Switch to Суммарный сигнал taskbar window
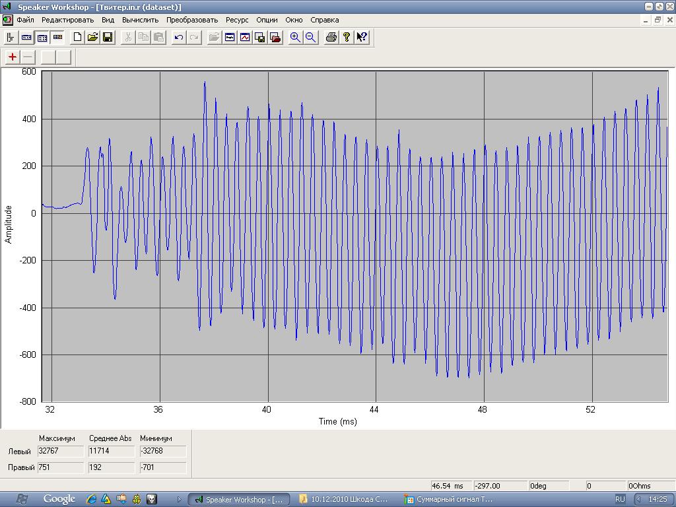 click(449, 499)
